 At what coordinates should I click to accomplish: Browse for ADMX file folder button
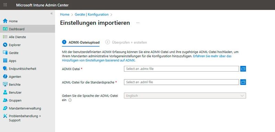pos(243,69)
